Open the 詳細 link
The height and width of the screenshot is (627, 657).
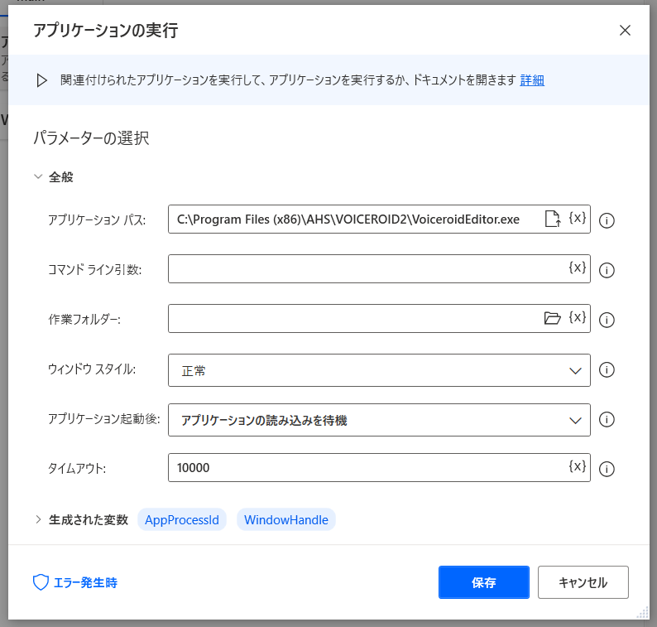[x=532, y=80]
